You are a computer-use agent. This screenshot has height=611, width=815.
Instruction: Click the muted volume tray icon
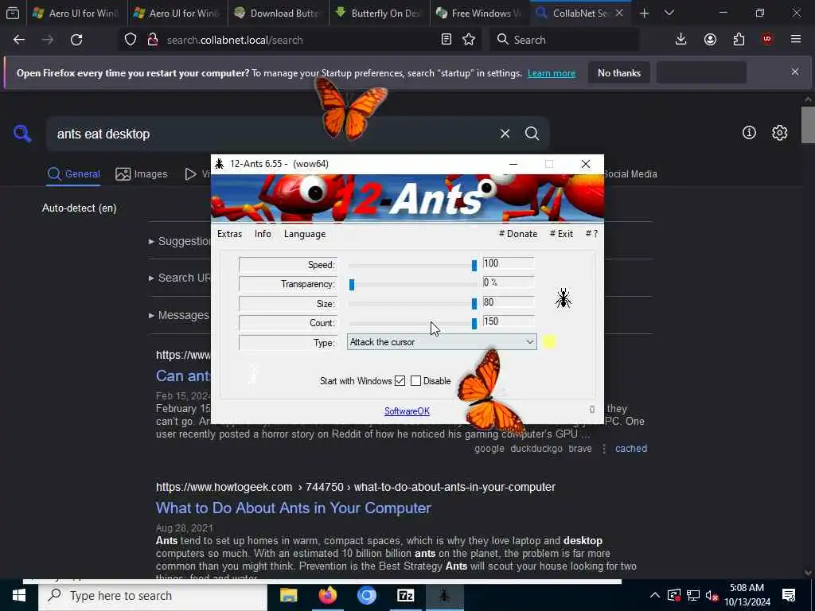pyautogui.click(x=712, y=595)
